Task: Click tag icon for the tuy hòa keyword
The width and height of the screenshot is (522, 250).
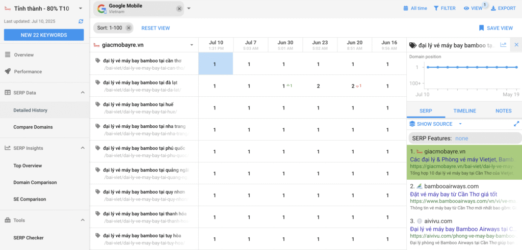Action: pyautogui.click(x=97, y=235)
